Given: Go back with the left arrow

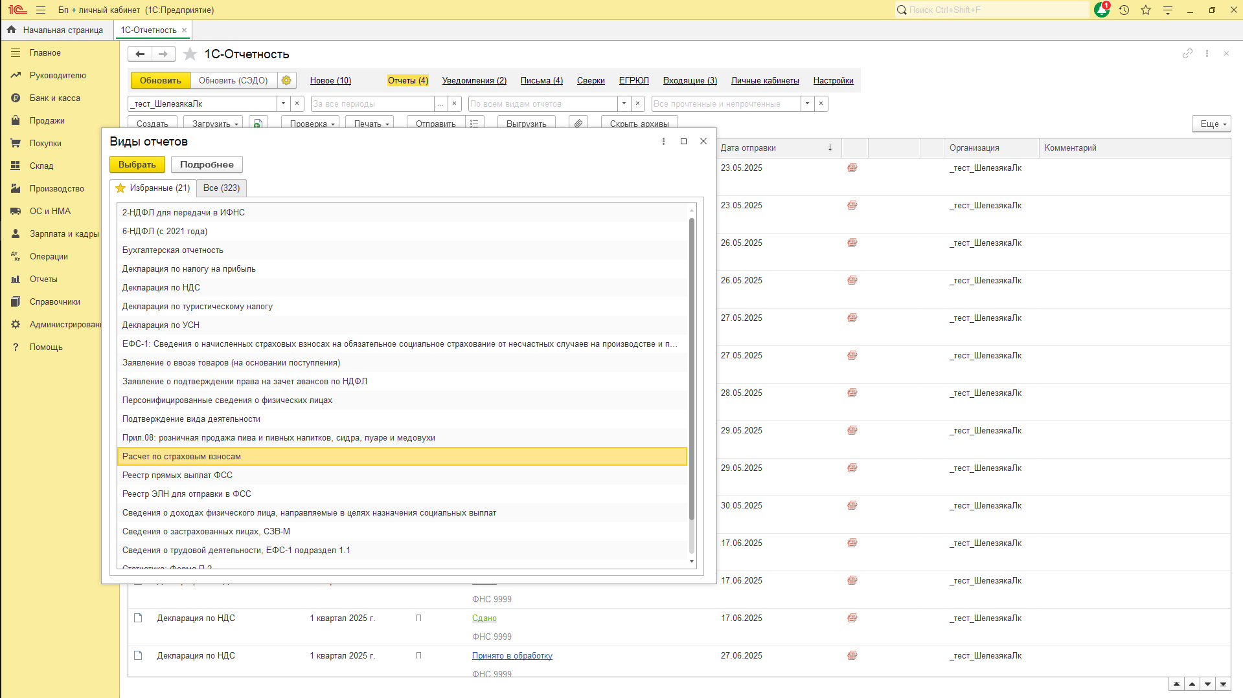Looking at the screenshot, I should click(x=140, y=54).
